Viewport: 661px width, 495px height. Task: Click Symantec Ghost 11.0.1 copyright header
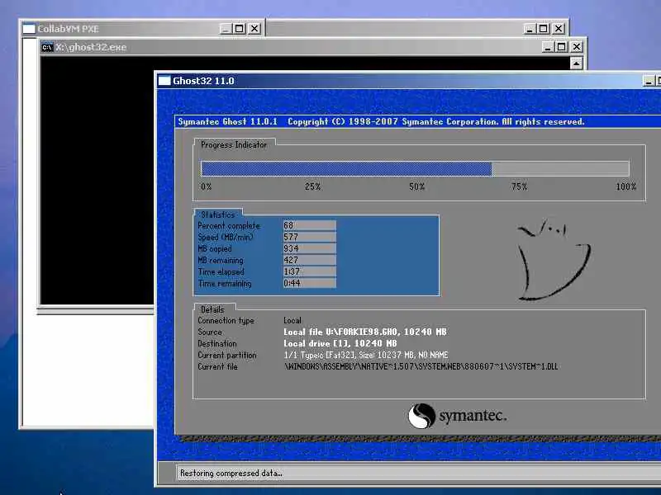381,121
